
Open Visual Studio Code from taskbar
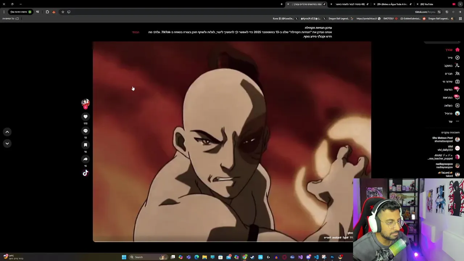point(316,257)
